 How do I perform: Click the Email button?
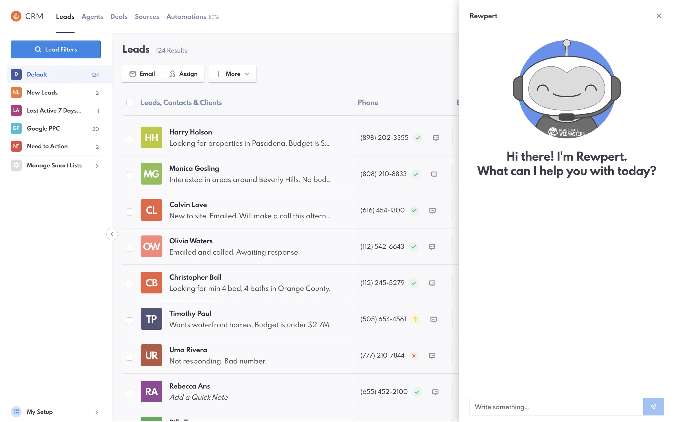click(142, 74)
